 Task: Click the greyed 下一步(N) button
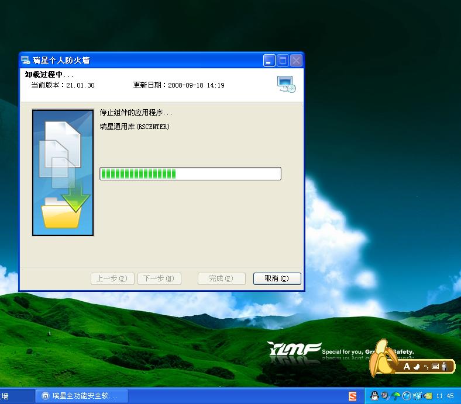point(159,278)
